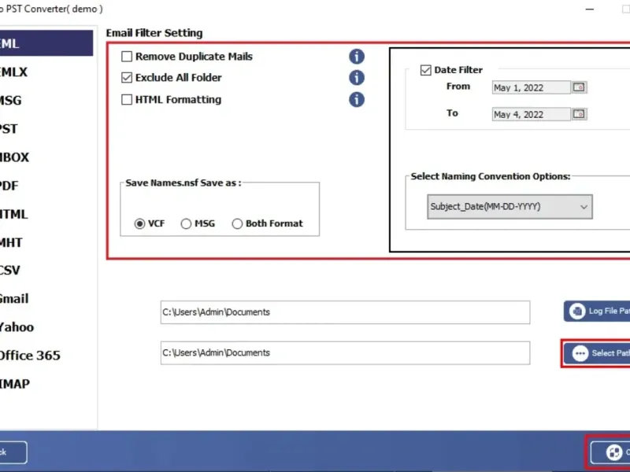Enable HTML Formatting checkbox
Screen dimensions: 630x472
tap(127, 100)
